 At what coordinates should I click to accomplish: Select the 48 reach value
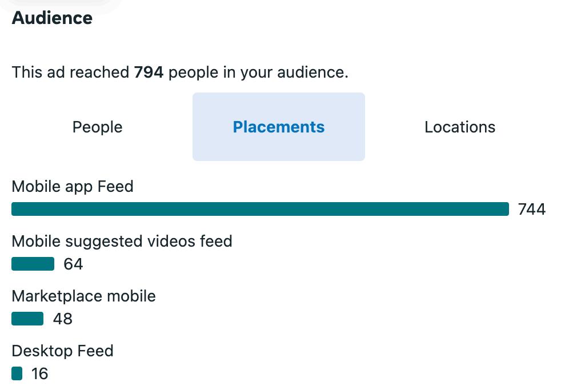(63, 319)
